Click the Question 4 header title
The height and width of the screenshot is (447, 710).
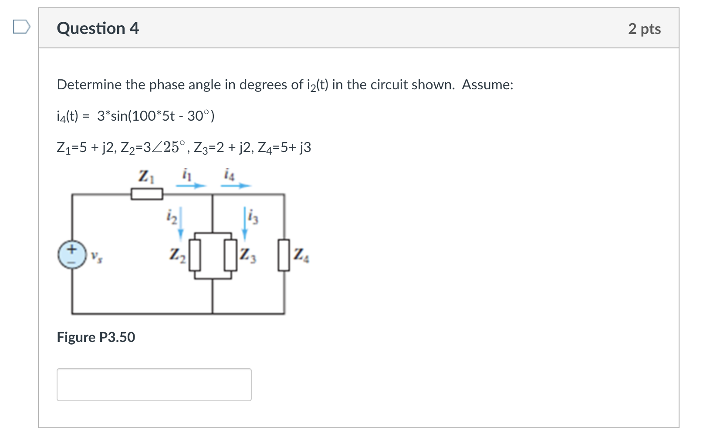98,28
